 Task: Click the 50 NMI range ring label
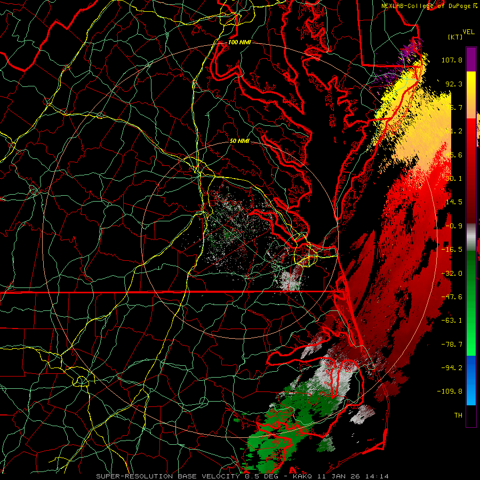pyautogui.click(x=239, y=141)
